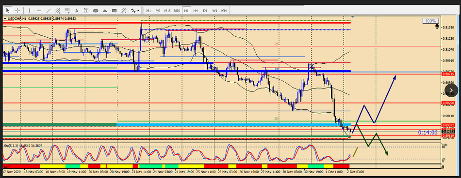Pick the triangle shape tool
This screenshot has width=461, height=178.
[105, 11]
